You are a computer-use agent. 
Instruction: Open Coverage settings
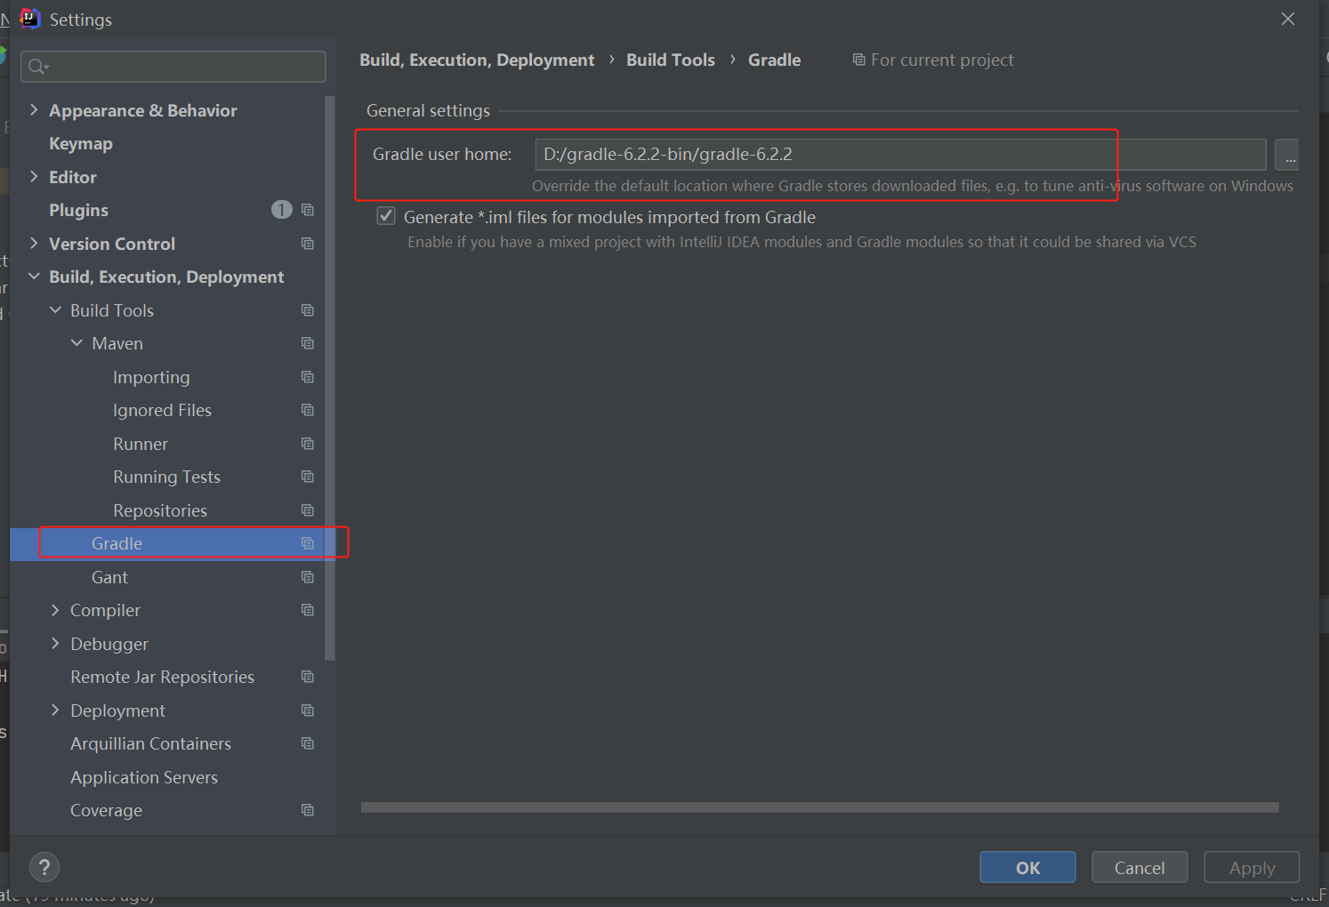click(106, 811)
